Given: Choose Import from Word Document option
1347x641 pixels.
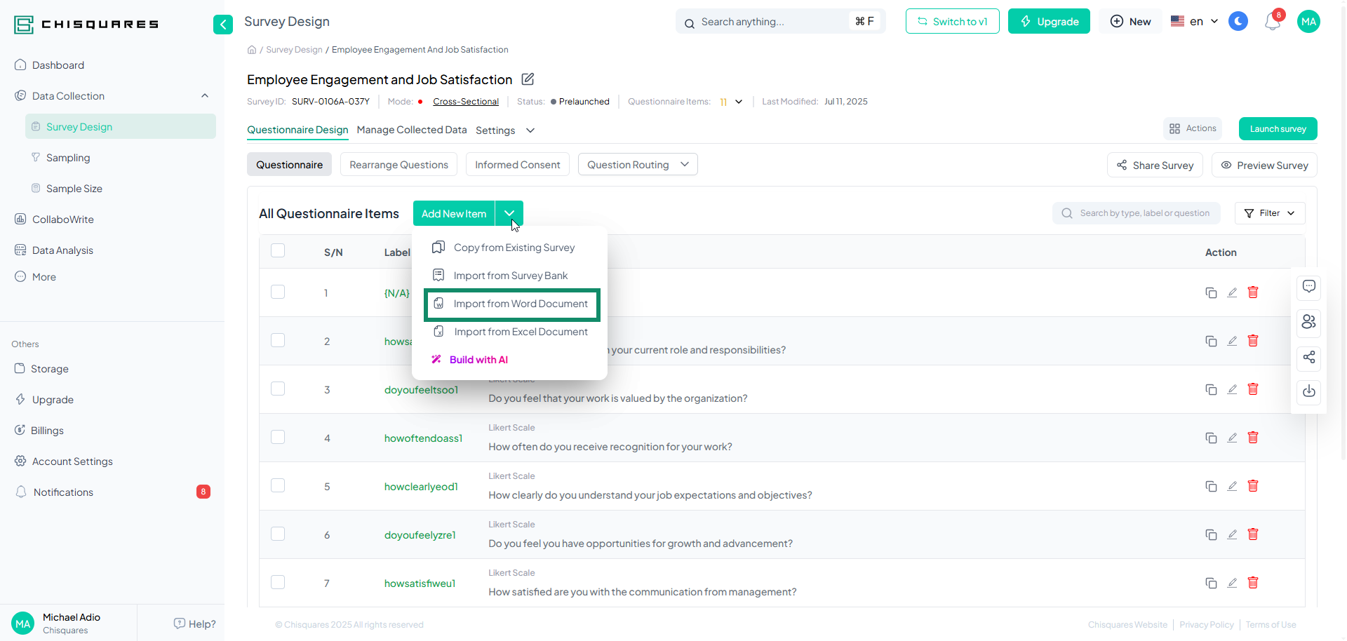Looking at the screenshot, I should tap(520, 304).
